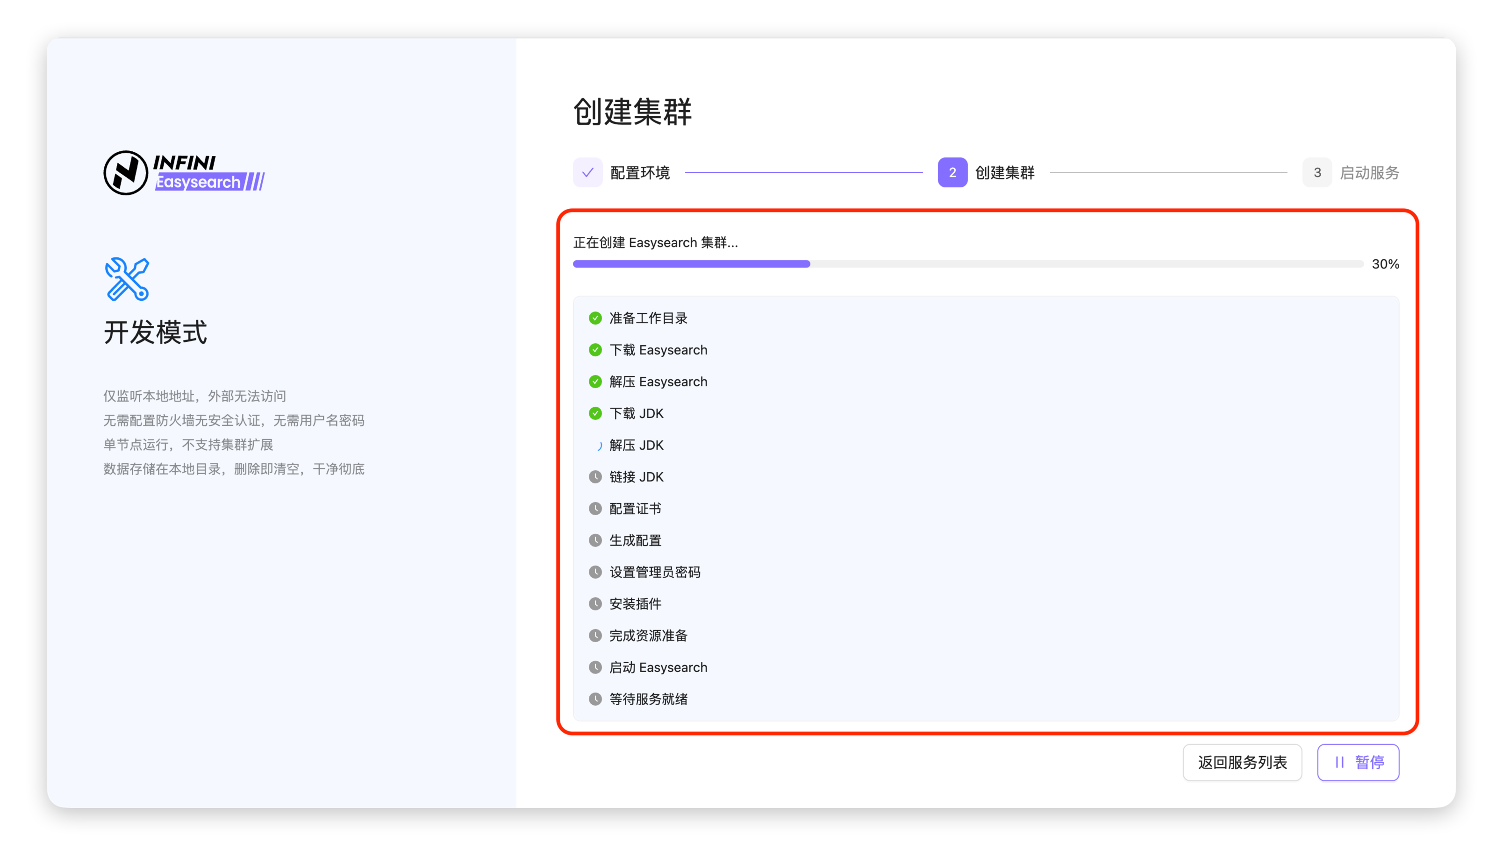Click the 解压 Easysearch task item
The height and width of the screenshot is (864, 1503).
pos(658,382)
